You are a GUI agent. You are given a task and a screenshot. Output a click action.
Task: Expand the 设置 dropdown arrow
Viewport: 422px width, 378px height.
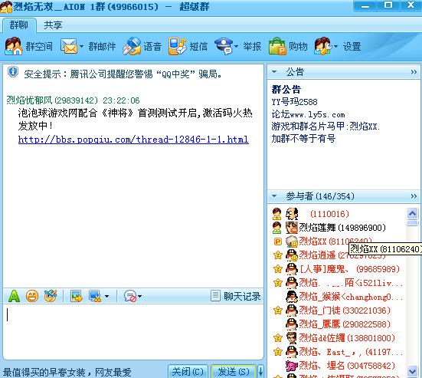coord(335,46)
